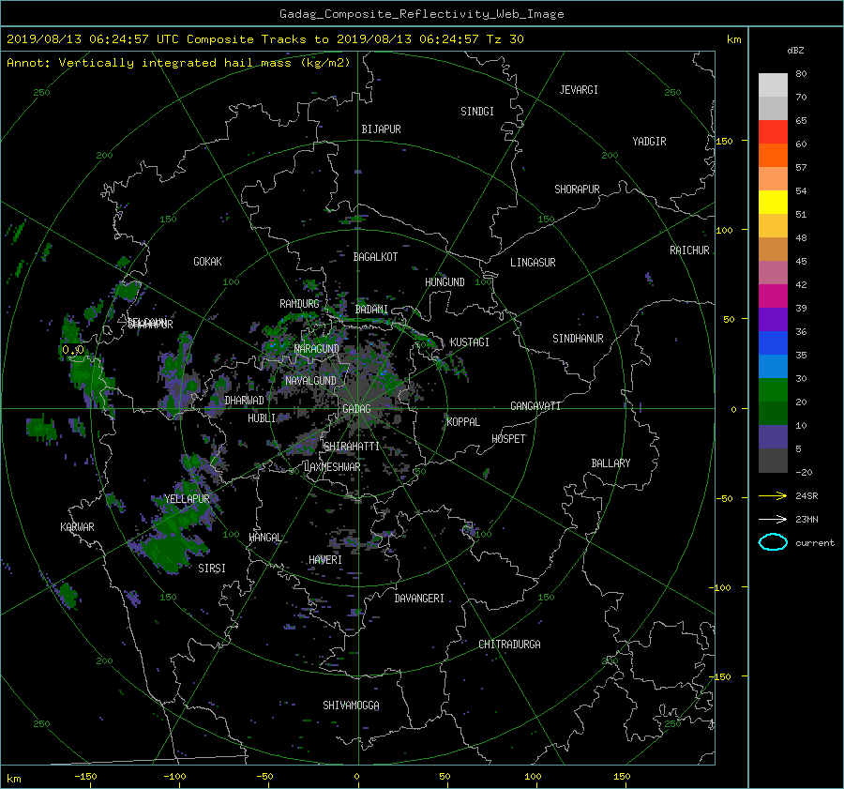
Task: Select the royal blue 36-35 dBZ swatch
Action: point(773,342)
